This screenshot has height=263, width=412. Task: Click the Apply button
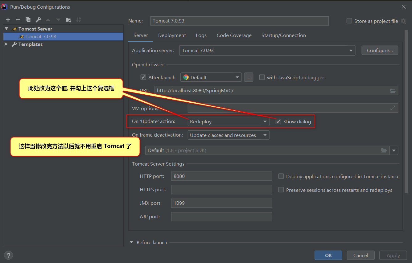[x=393, y=255]
